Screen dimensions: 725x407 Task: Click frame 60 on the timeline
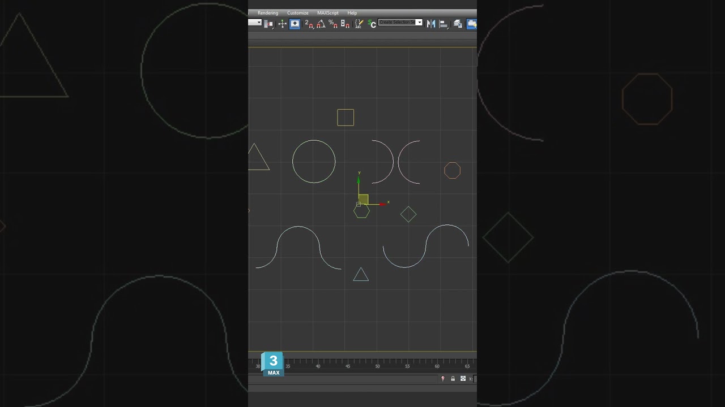click(x=437, y=366)
